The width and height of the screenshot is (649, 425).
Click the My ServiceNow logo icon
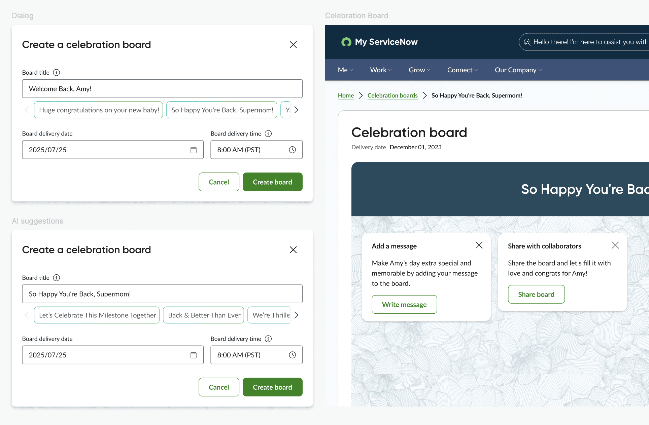tap(346, 42)
